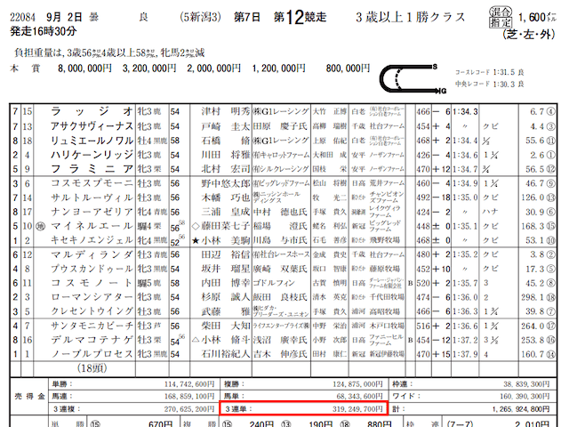Click the course record 1:31.5

[505, 72]
